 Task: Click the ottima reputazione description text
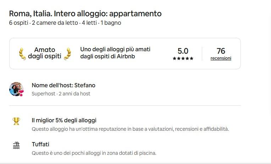(130, 129)
